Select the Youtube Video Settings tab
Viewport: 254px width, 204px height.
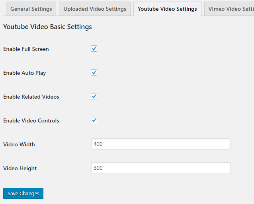coord(167,9)
